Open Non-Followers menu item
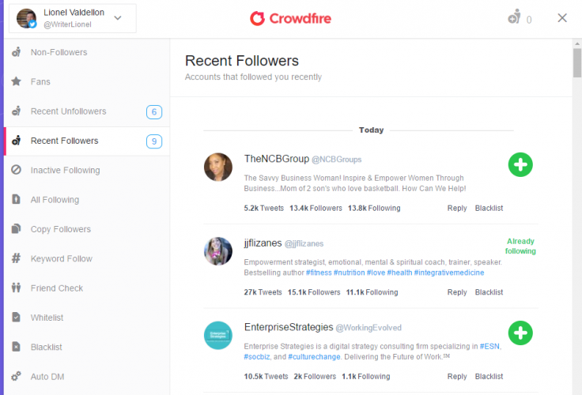582x395 pixels. pos(87,52)
